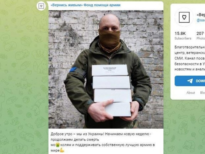Open the About footer link
Viewport: 205px width, 154px height.
[x=191, y=93]
